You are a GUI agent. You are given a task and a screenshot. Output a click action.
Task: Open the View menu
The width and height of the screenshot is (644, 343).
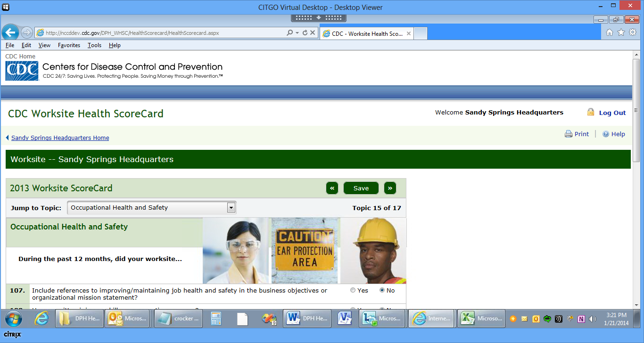(44, 45)
